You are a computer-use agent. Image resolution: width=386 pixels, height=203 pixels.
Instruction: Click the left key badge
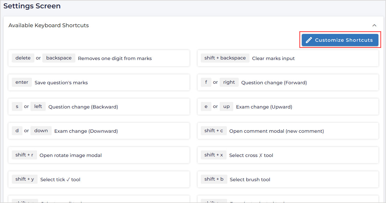pyautogui.click(x=38, y=106)
